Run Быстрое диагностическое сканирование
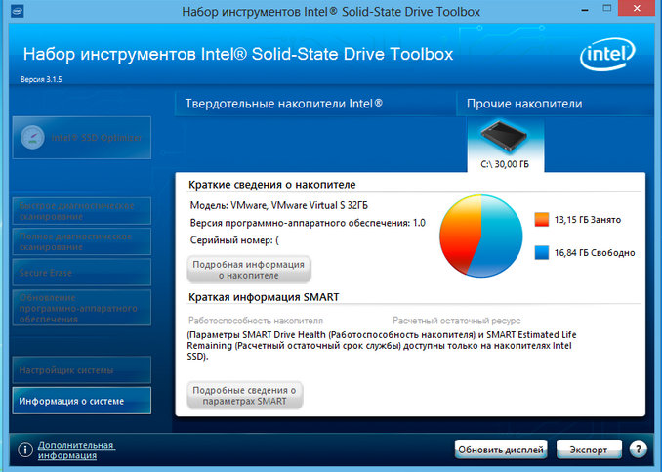This screenshot has width=662, height=472. 82,211
